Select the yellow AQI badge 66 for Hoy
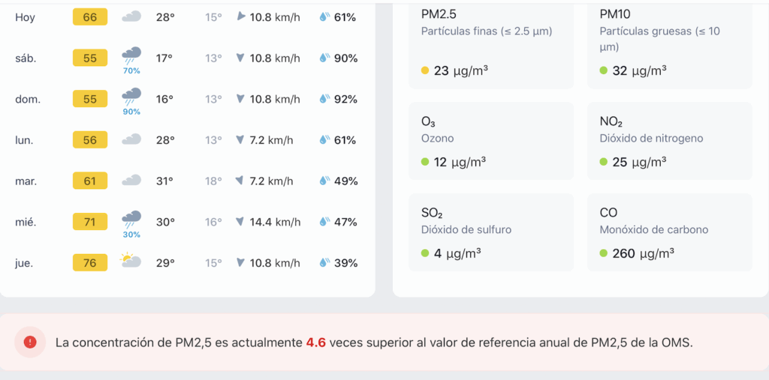The width and height of the screenshot is (769, 380). click(x=90, y=16)
